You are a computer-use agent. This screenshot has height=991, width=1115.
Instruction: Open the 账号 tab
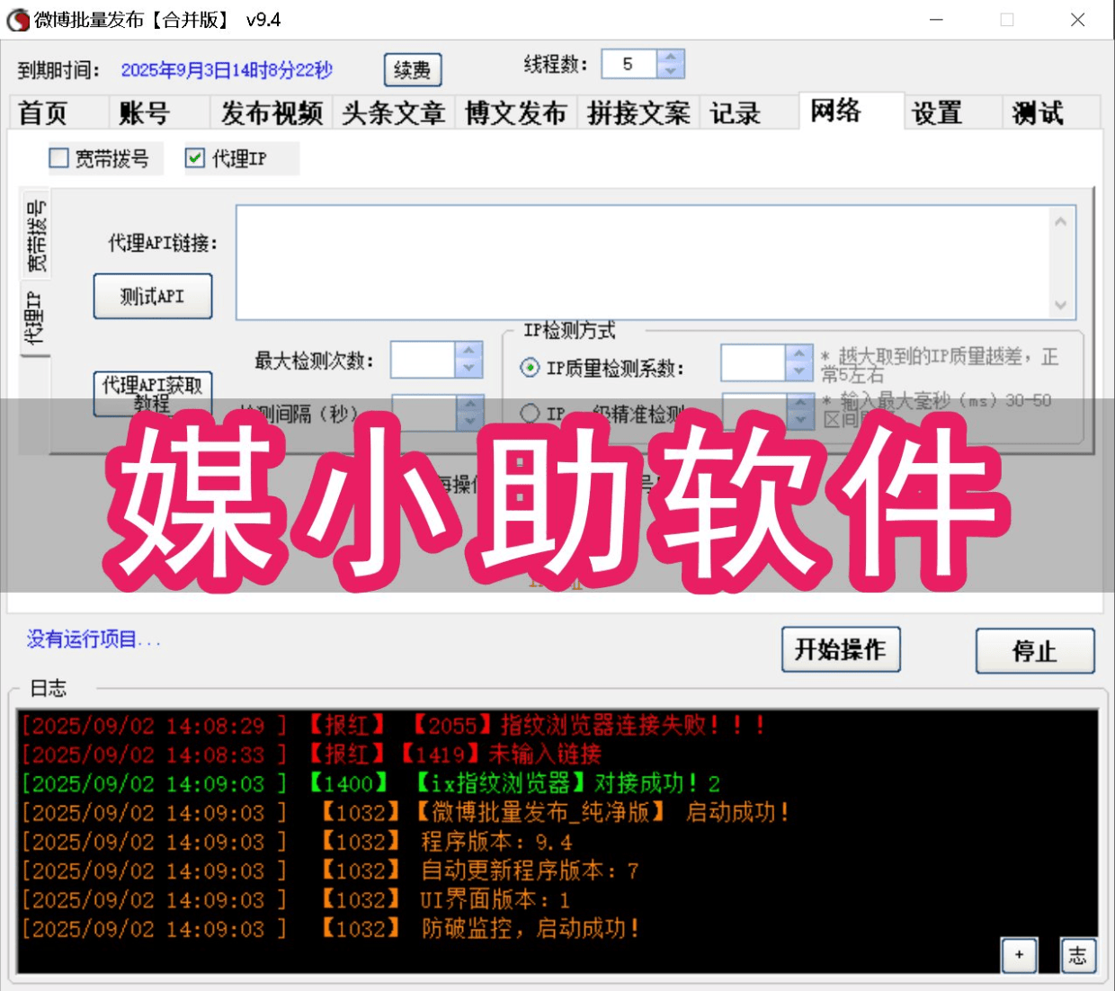[x=144, y=112]
